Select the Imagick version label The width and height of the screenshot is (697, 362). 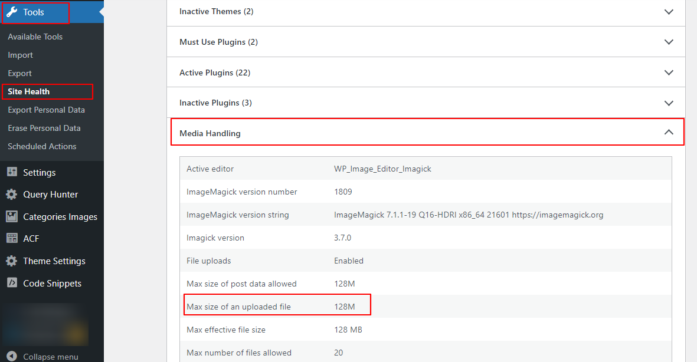[215, 238]
